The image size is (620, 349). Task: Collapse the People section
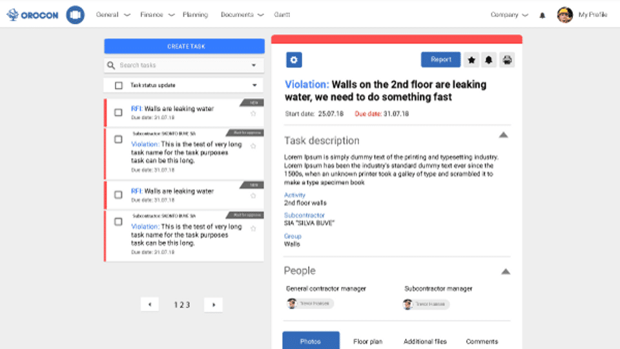(506, 272)
